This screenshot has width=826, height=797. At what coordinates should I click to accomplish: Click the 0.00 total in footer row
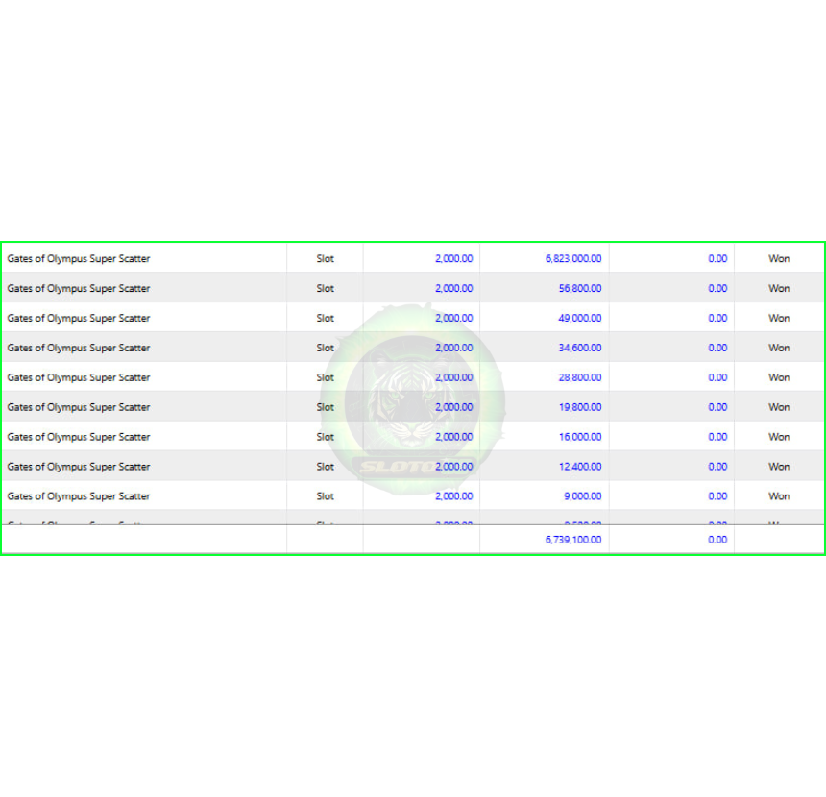coord(717,540)
